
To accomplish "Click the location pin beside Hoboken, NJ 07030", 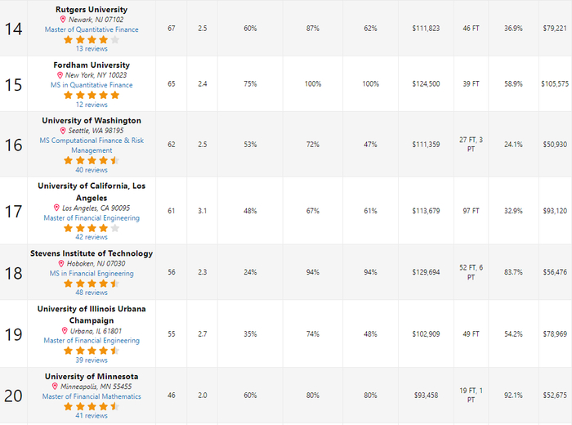I will (x=60, y=264).
